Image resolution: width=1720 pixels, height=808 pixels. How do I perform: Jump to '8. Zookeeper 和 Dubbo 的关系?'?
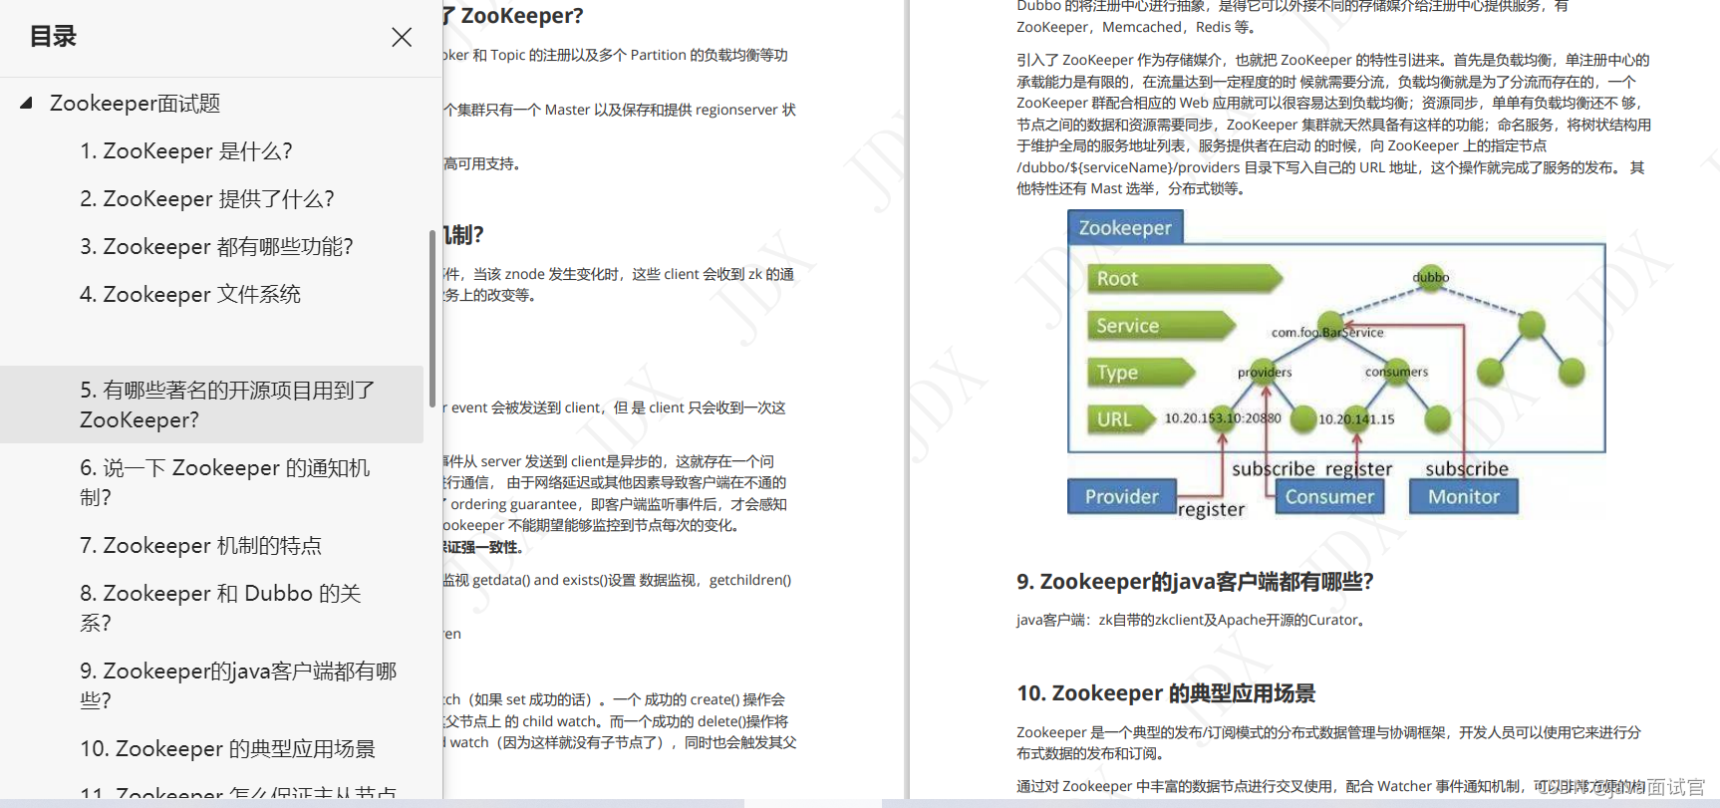(x=220, y=608)
